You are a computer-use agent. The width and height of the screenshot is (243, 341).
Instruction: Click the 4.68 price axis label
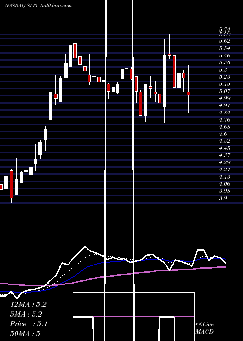225,127
